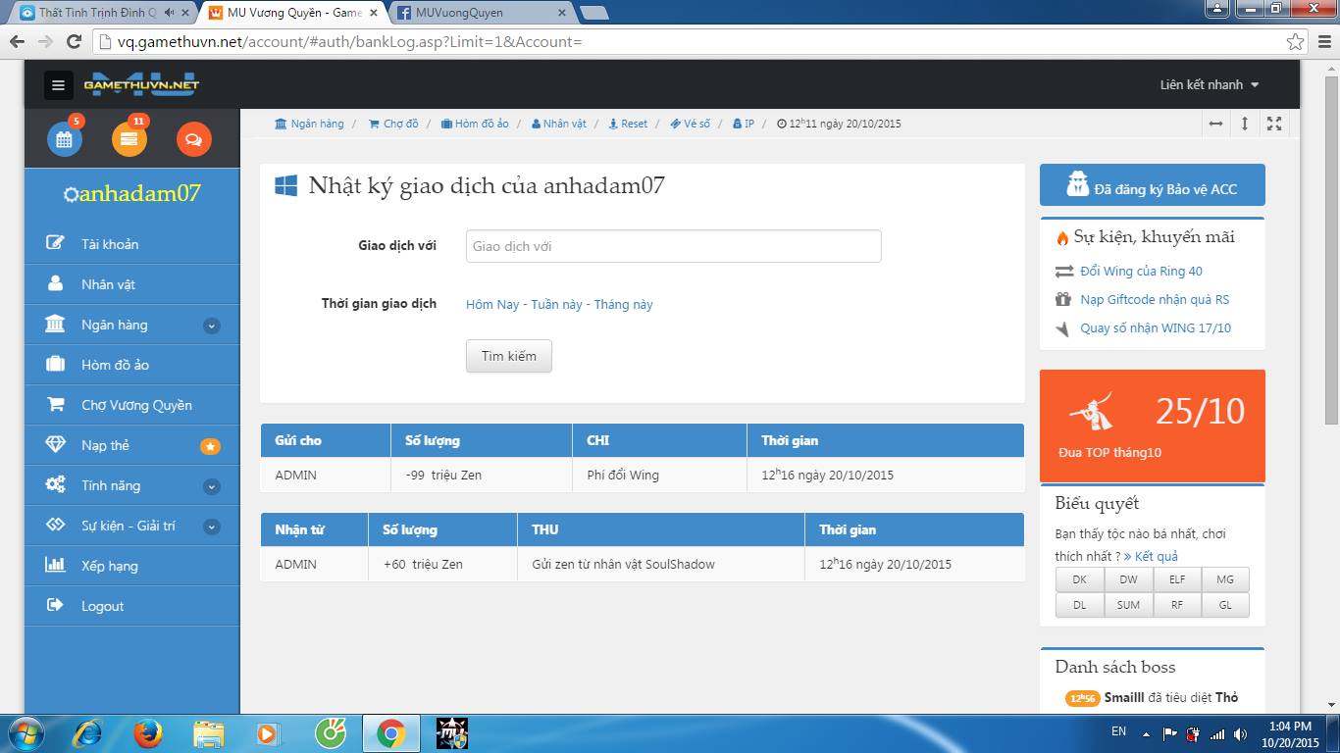Expand the Ngân hàng sidebar submenu

click(211, 326)
